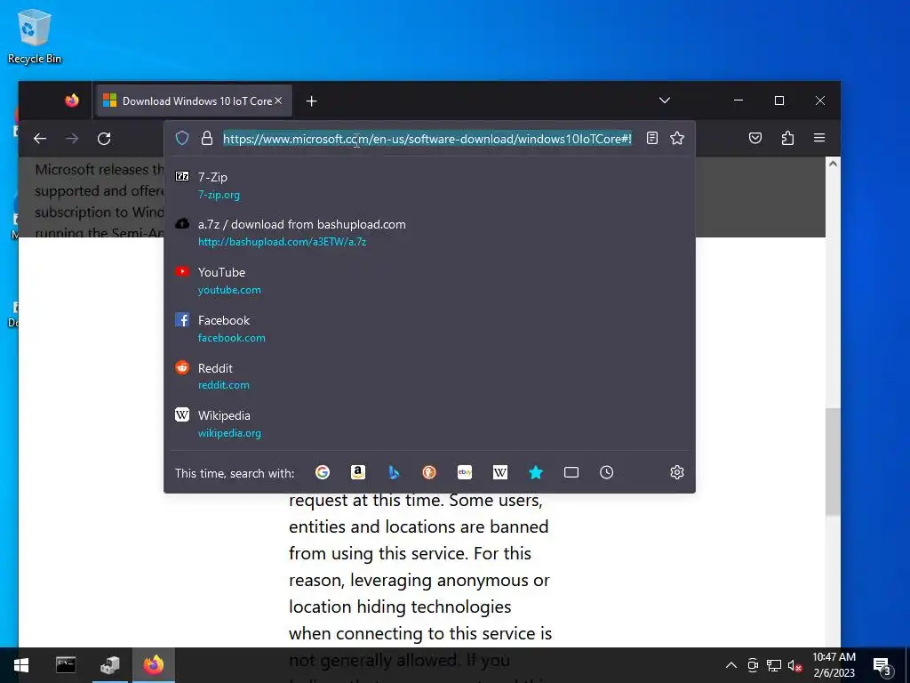The image size is (910, 683).
Task: Click scrollbar up arrow on page
Action: 833,164
